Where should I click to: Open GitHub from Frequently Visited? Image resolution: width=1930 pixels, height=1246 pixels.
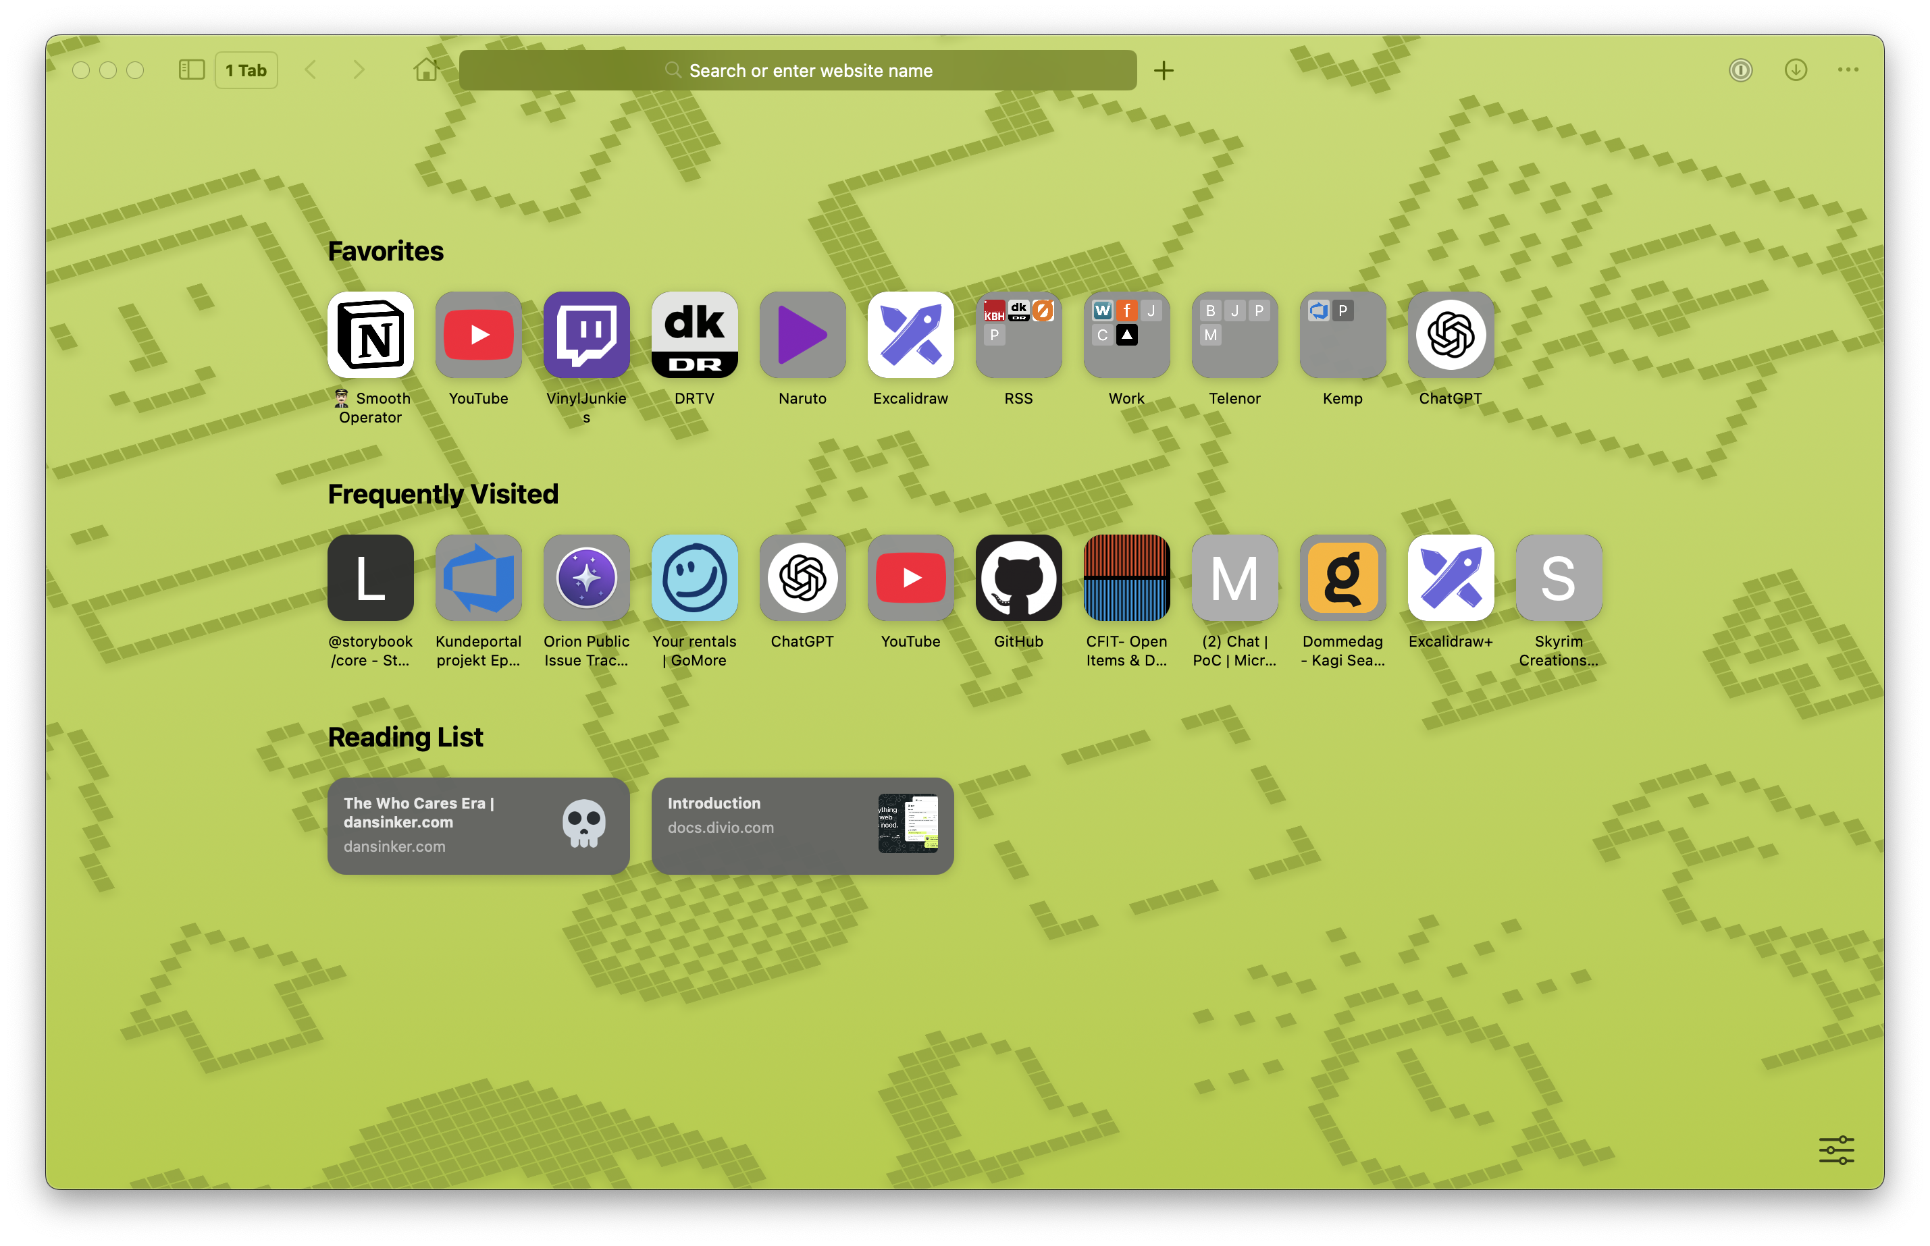point(1018,578)
